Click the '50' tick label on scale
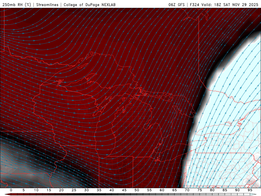The image size is (261, 196). (137, 190)
